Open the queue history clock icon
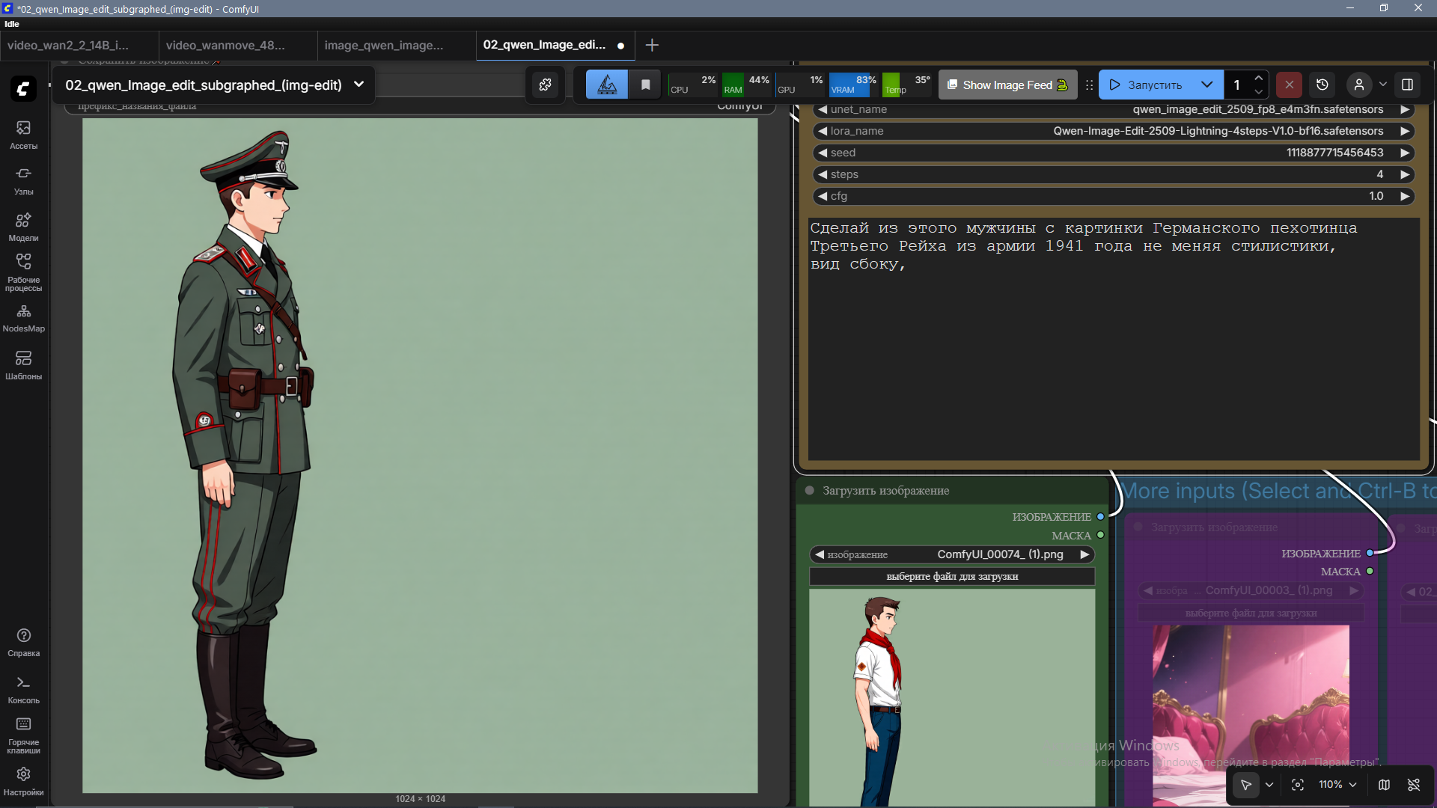Screen dimensions: 1437x808 pyautogui.click(x=1322, y=85)
